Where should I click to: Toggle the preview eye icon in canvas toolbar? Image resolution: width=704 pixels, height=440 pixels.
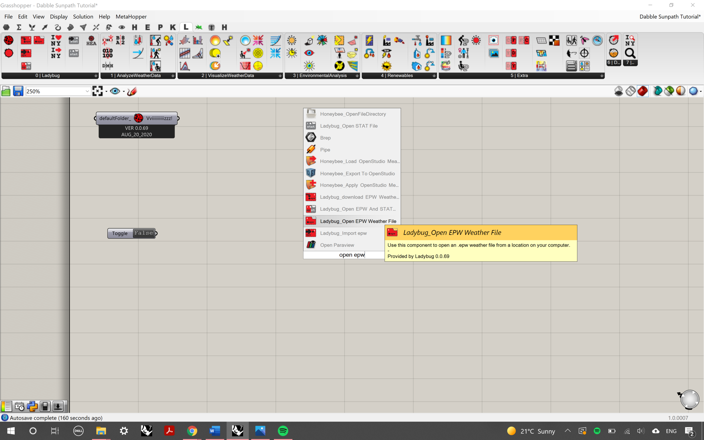click(x=115, y=91)
